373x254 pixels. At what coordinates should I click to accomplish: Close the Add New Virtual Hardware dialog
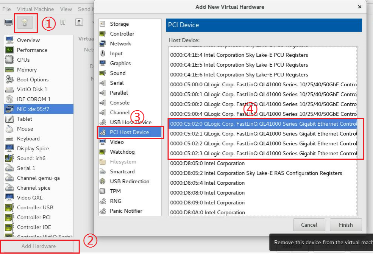coord(360,7)
